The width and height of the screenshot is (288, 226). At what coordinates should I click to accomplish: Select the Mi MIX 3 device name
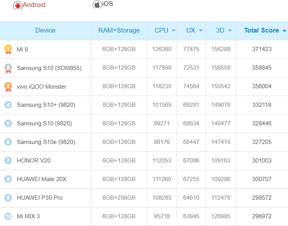pos(28,216)
